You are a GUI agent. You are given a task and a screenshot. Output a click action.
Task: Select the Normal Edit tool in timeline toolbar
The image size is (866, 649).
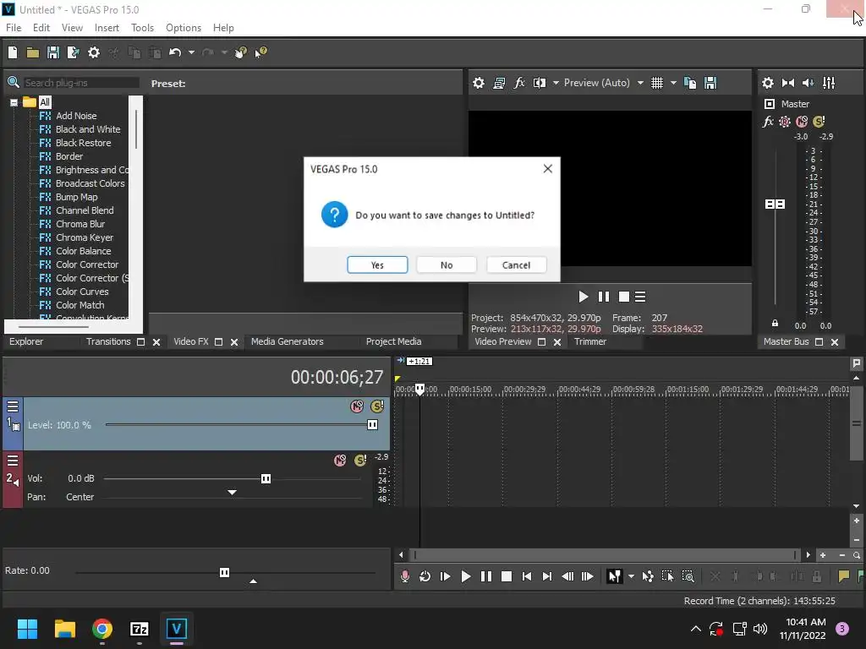614,576
